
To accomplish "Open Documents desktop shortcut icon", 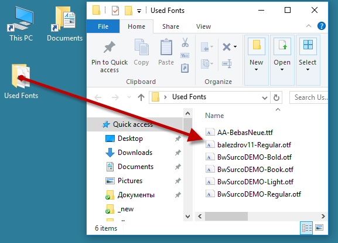I will 64,23.
